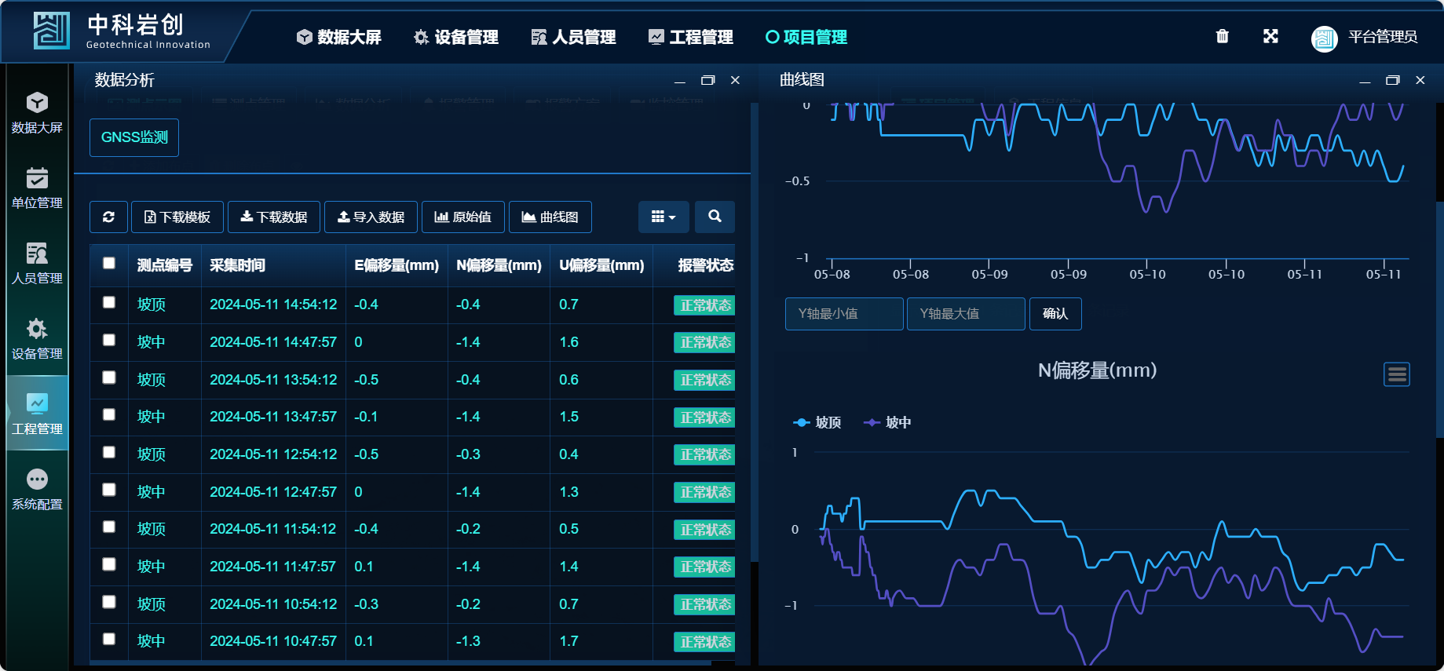This screenshot has width=1444, height=671.
Task: Click 坡中 in the 10:47:57 row
Action: [x=151, y=641]
